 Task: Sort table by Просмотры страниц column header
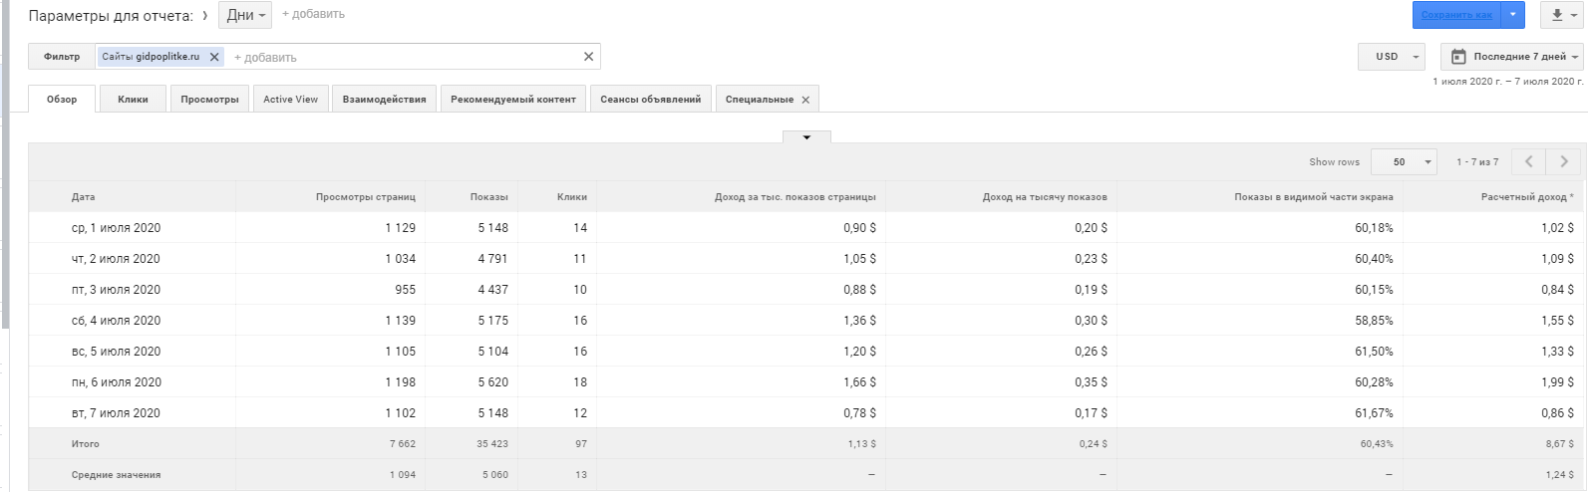point(365,197)
